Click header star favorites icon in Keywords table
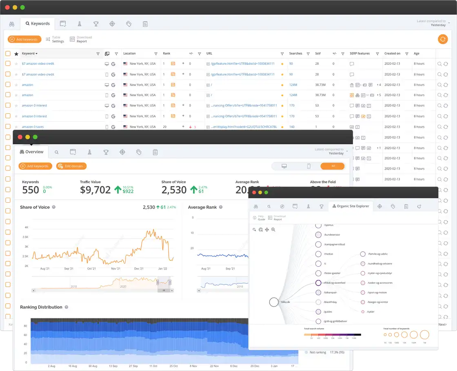Viewport: 457px width, 371px height. 16,54
